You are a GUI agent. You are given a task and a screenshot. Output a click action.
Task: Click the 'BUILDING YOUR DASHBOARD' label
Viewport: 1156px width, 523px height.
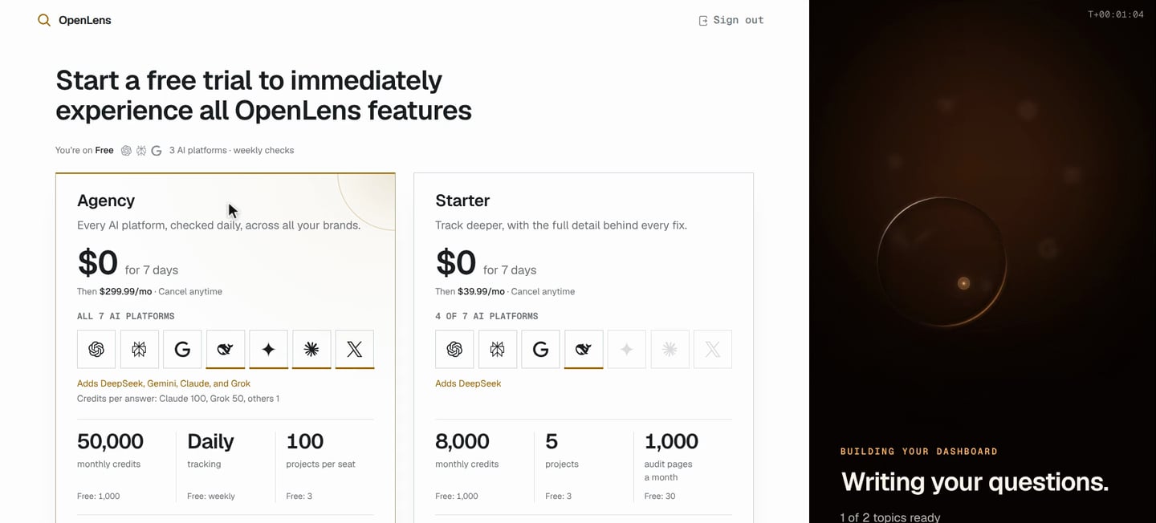[919, 452]
